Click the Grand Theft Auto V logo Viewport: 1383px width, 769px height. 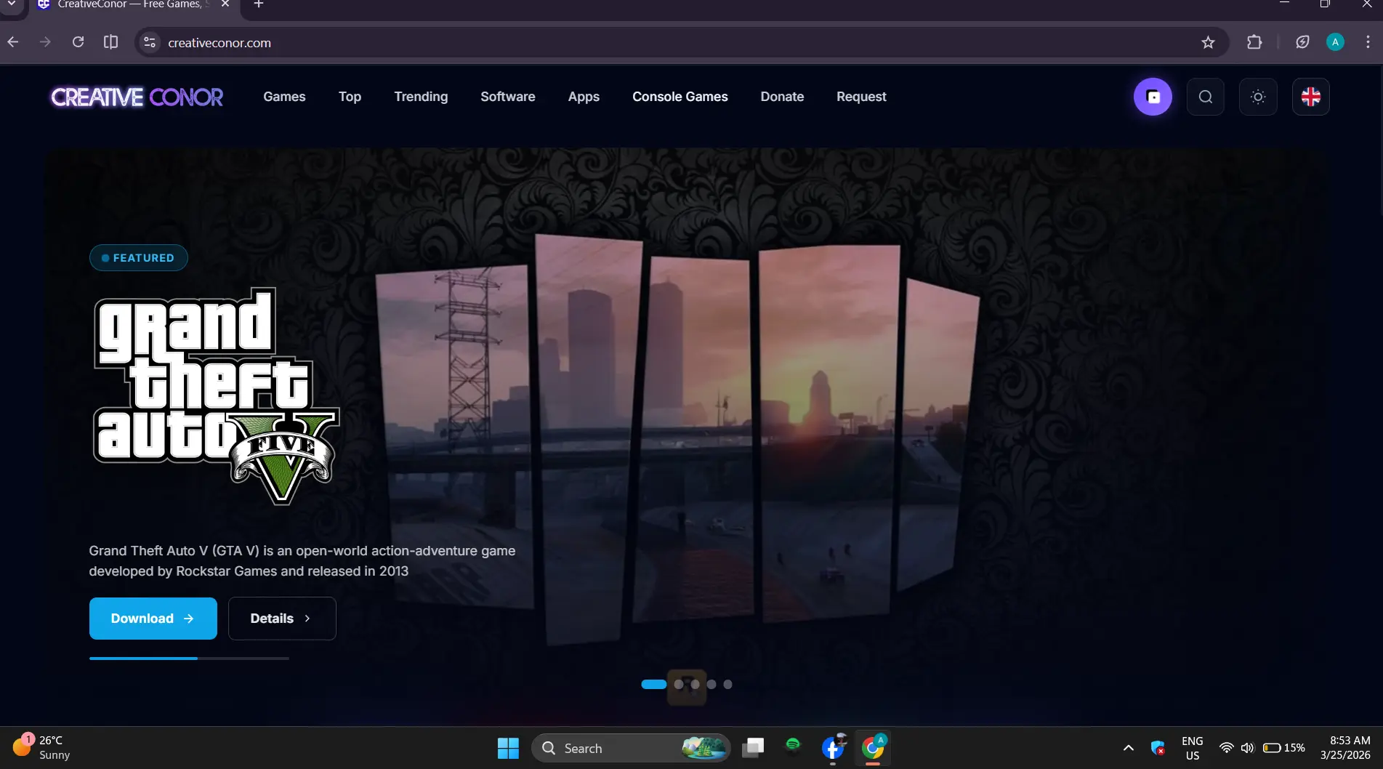216,396
